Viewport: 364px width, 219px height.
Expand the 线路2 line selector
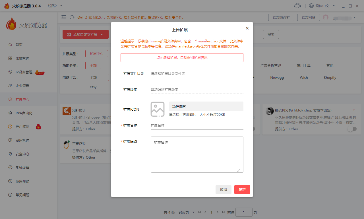(x=55, y=6)
